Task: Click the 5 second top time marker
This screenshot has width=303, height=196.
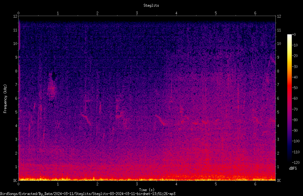Action: [216, 13]
